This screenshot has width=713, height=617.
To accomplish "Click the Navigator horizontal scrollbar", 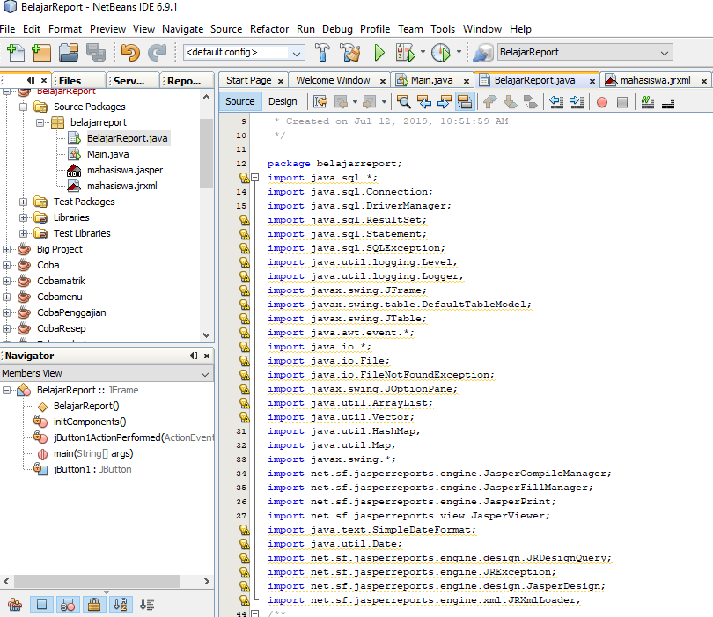I will pos(97,582).
